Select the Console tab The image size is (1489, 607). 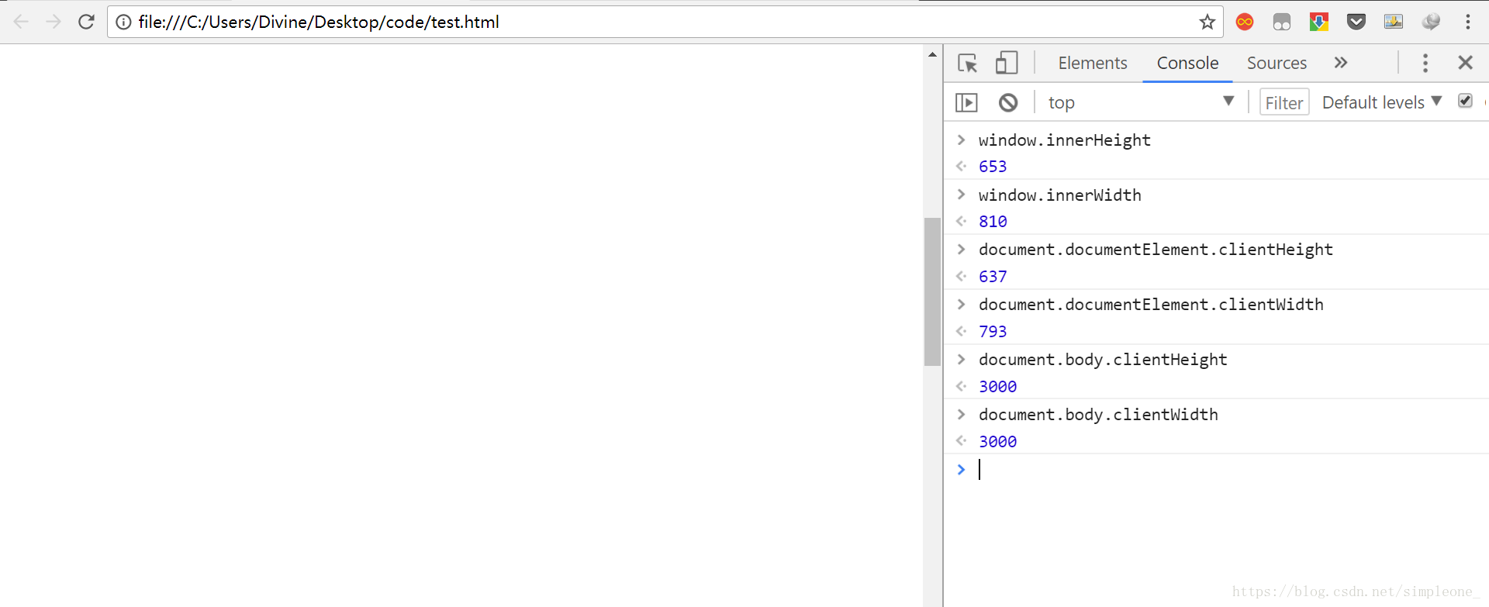point(1187,63)
